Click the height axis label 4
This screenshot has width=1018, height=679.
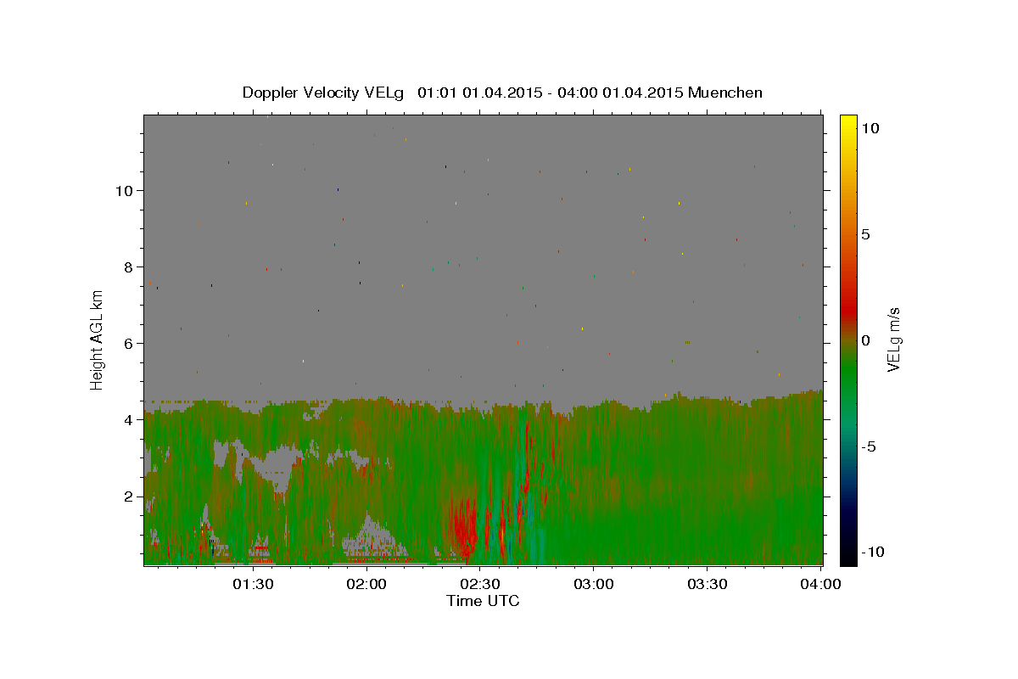(130, 419)
